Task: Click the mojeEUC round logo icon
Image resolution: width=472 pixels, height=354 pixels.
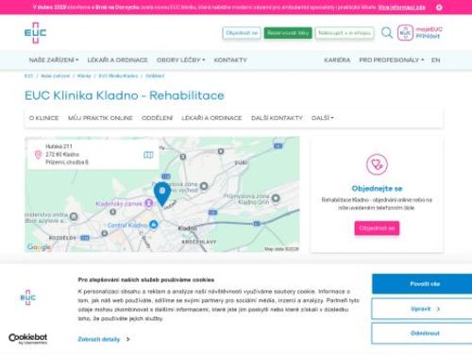Action: (x=405, y=33)
